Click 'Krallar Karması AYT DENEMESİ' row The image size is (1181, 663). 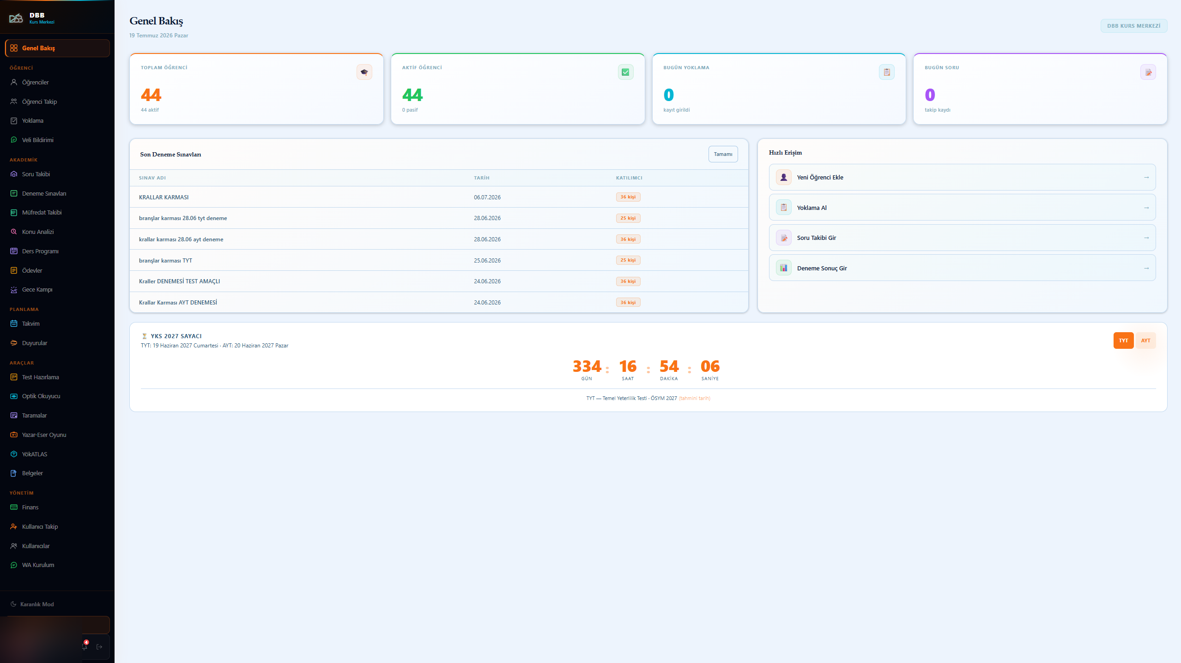(439, 302)
